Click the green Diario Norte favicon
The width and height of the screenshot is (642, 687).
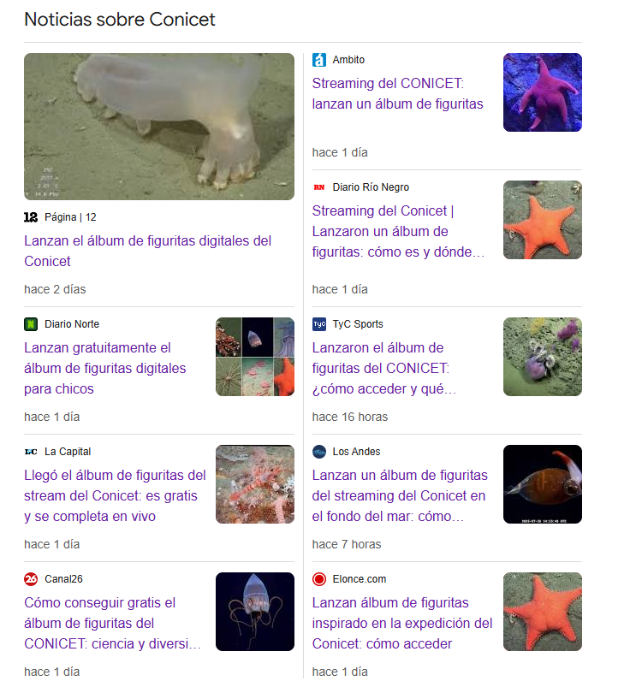(31, 323)
